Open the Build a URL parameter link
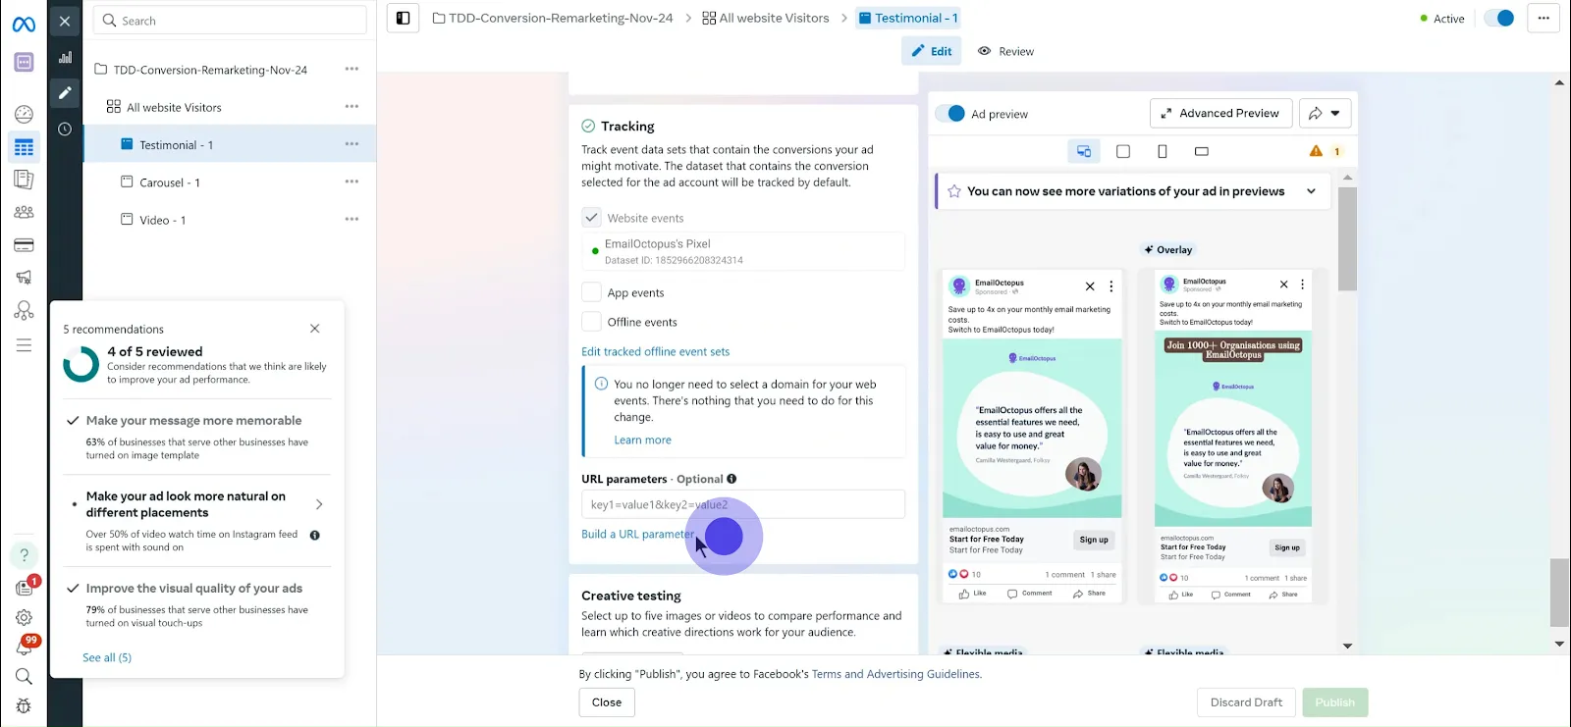Image resolution: width=1571 pixels, height=727 pixels. point(637,534)
